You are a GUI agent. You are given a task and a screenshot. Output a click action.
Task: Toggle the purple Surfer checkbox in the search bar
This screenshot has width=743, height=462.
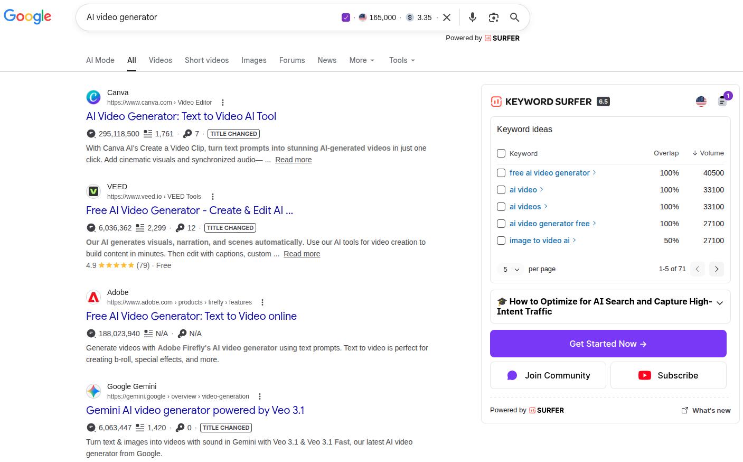click(x=346, y=17)
